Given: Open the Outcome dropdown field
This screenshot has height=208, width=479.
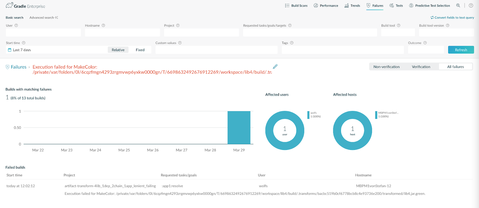Looking at the screenshot, I should pos(426,50).
